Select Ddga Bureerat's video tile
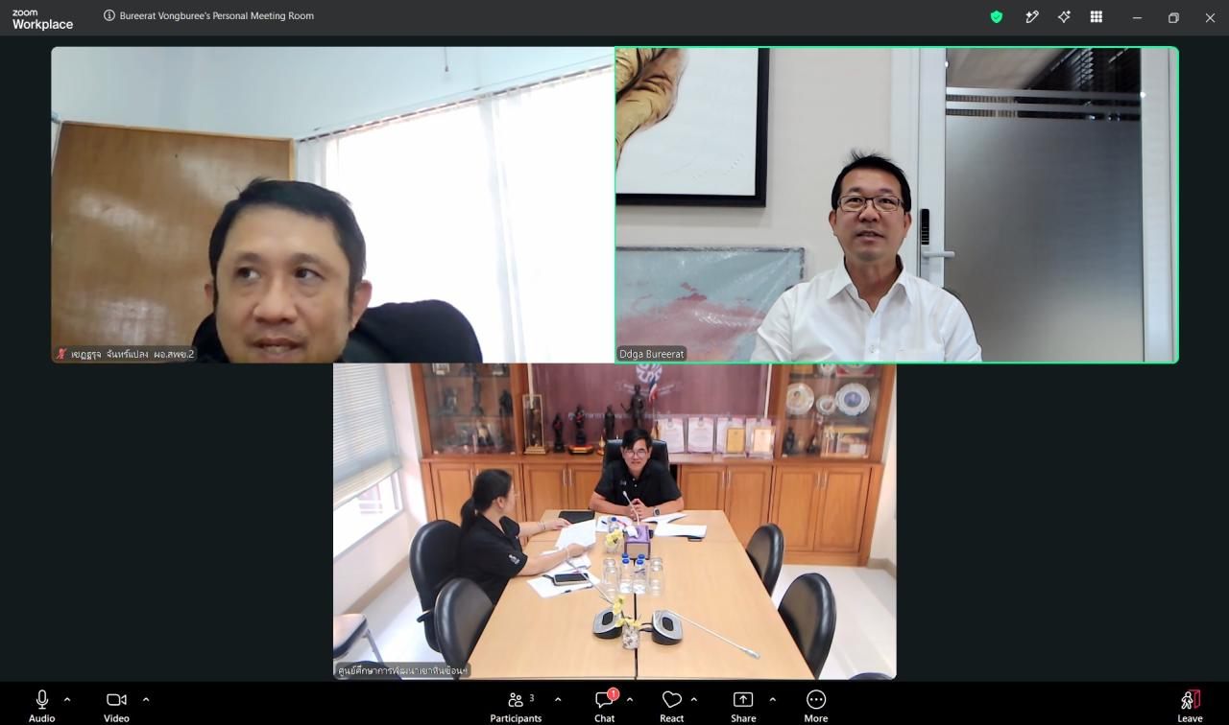 (897, 205)
